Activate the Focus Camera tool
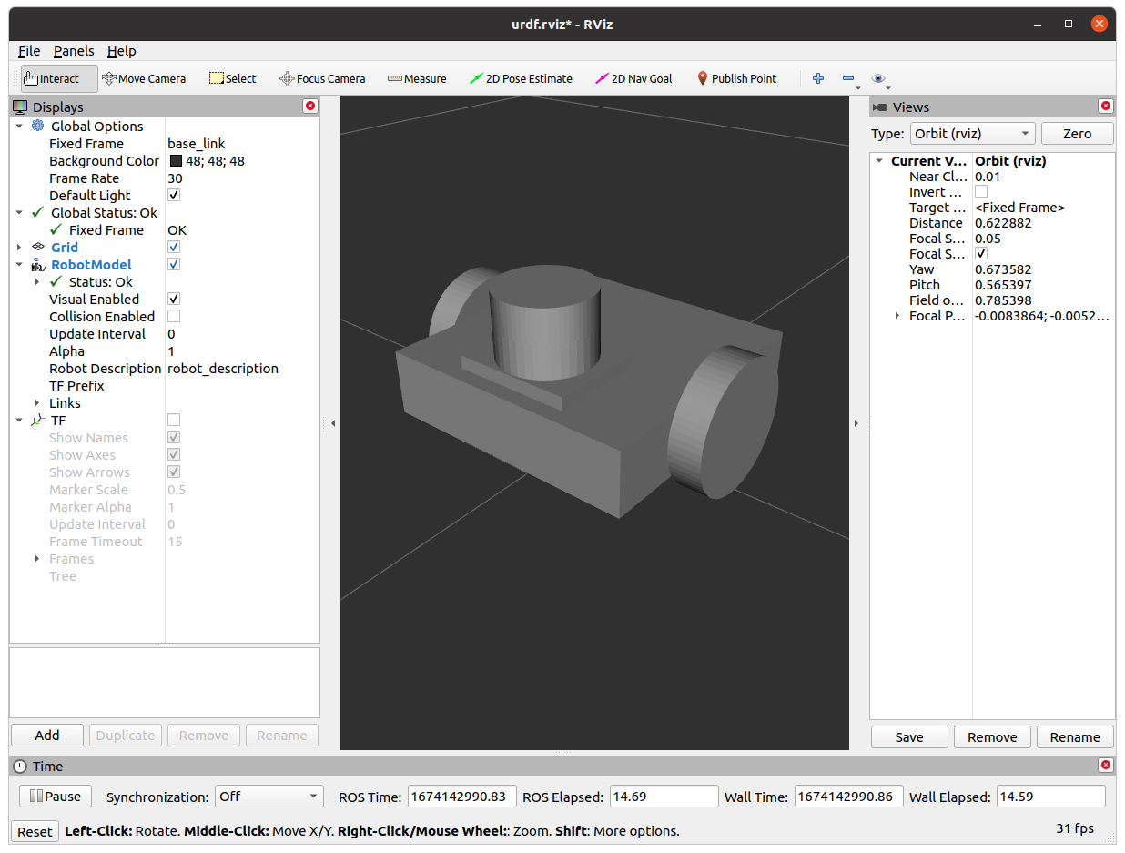Image resolution: width=1125 pixels, height=853 pixels. (x=322, y=78)
